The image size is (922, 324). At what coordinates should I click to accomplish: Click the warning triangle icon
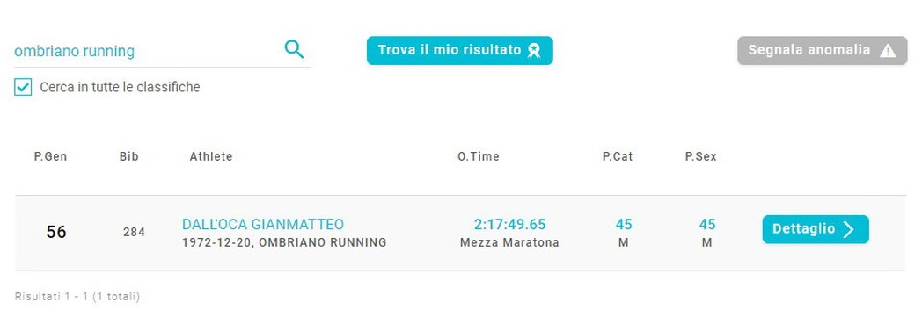click(x=888, y=51)
